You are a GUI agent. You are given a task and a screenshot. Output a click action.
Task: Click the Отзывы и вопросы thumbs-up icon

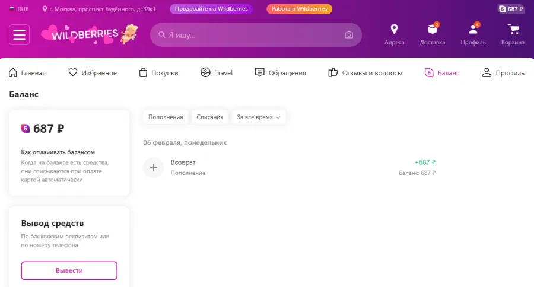(x=333, y=72)
